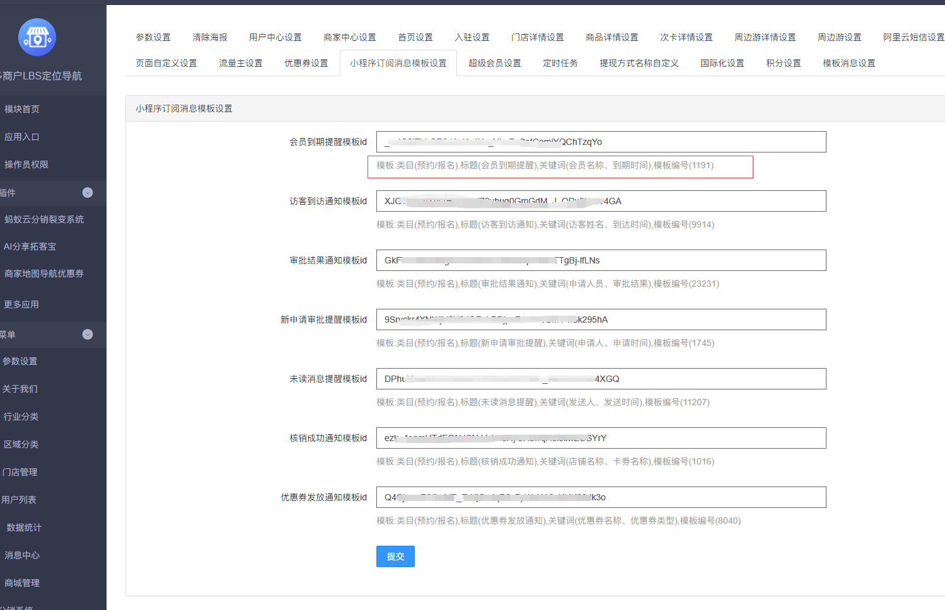Select 小程序订阅消息模板设置 tab

coord(398,63)
